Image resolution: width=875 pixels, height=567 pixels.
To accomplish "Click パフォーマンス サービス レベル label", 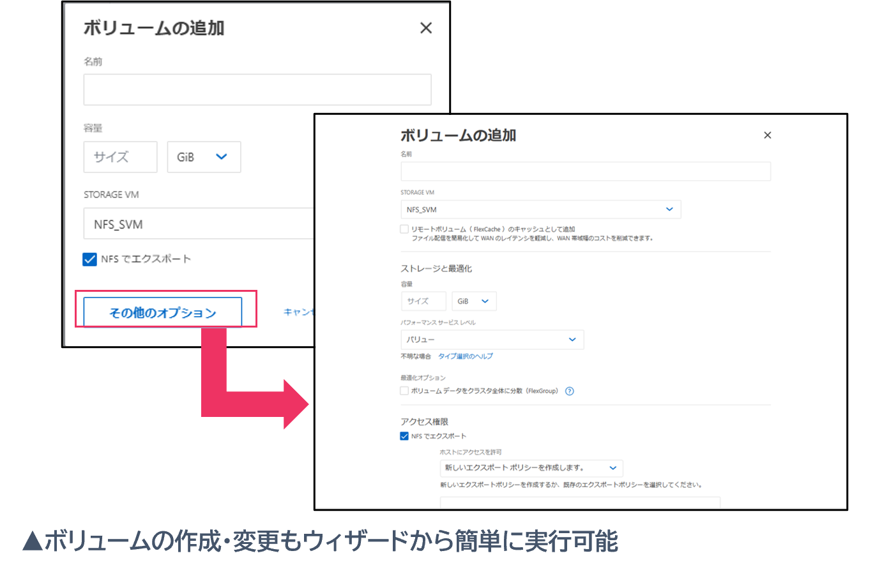I will [x=438, y=322].
